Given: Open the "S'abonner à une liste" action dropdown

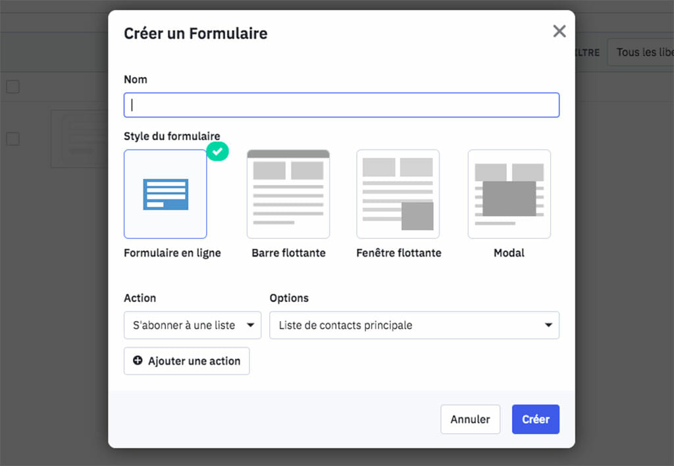Looking at the screenshot, I should tap(192, 325).
